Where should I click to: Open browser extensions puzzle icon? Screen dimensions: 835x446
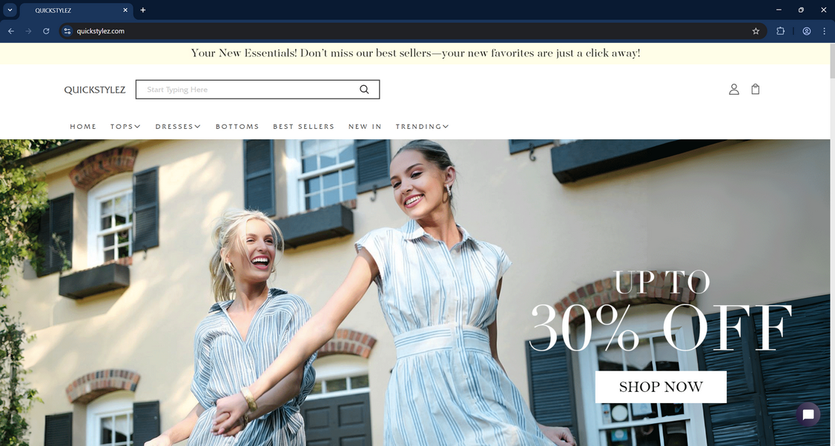(x=781, y=31)
